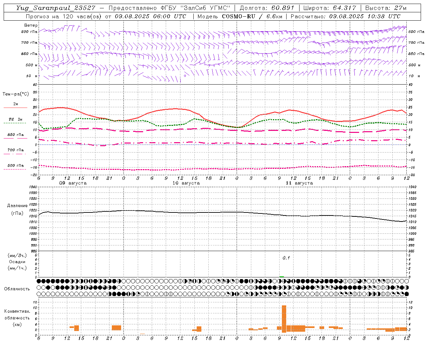Click the dashed line sample under Td 2м legend

pos(15,123)
